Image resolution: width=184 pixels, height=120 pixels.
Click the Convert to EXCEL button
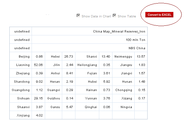pyautogui.click(x=159, y=15)
